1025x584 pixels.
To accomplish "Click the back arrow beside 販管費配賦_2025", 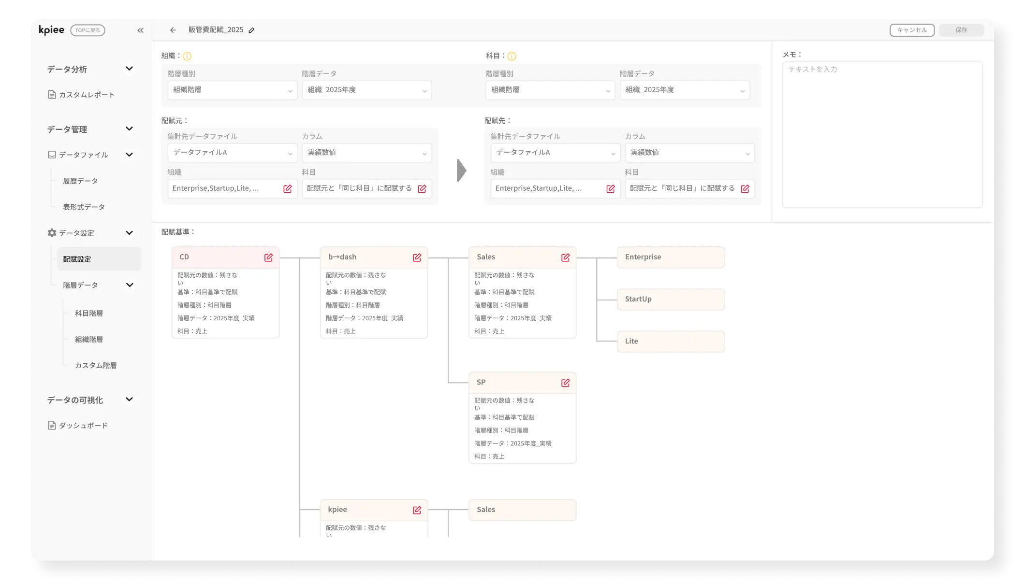I will 173,30.
